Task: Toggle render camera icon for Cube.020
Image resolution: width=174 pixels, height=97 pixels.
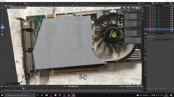Action: [x=172, y=31]
